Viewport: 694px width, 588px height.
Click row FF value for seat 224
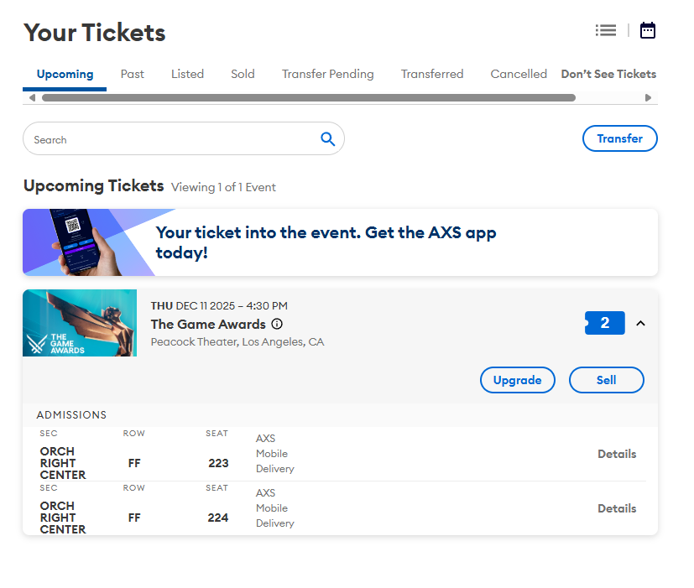pos(134,518)
